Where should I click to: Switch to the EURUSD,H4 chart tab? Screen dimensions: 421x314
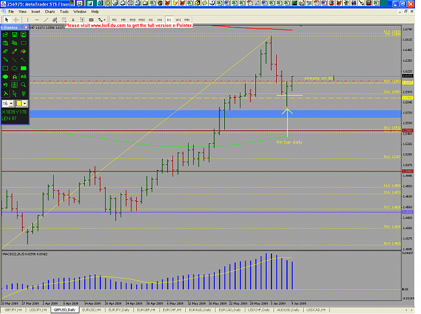click(x=92, y=310)
